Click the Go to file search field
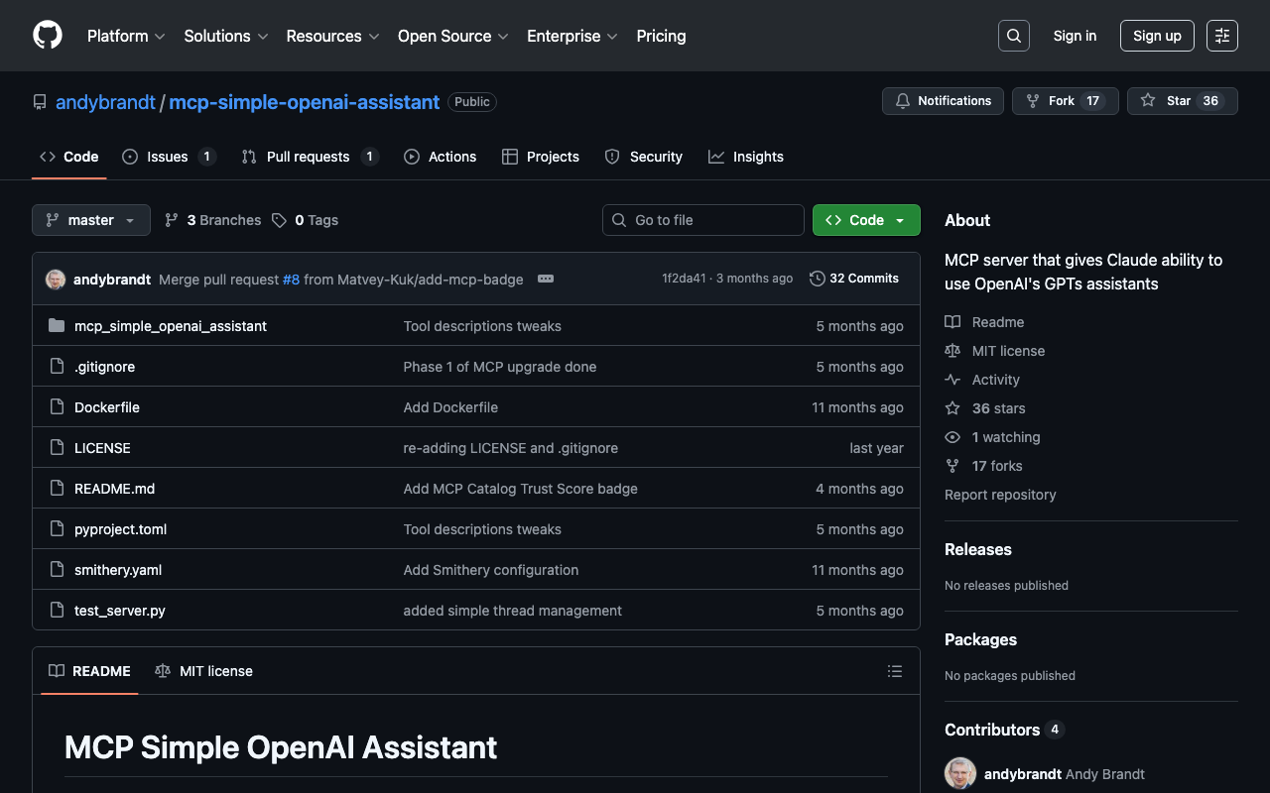Image resolution: width=1270 pixels, height=793 pixels. [x=703, y=220]
